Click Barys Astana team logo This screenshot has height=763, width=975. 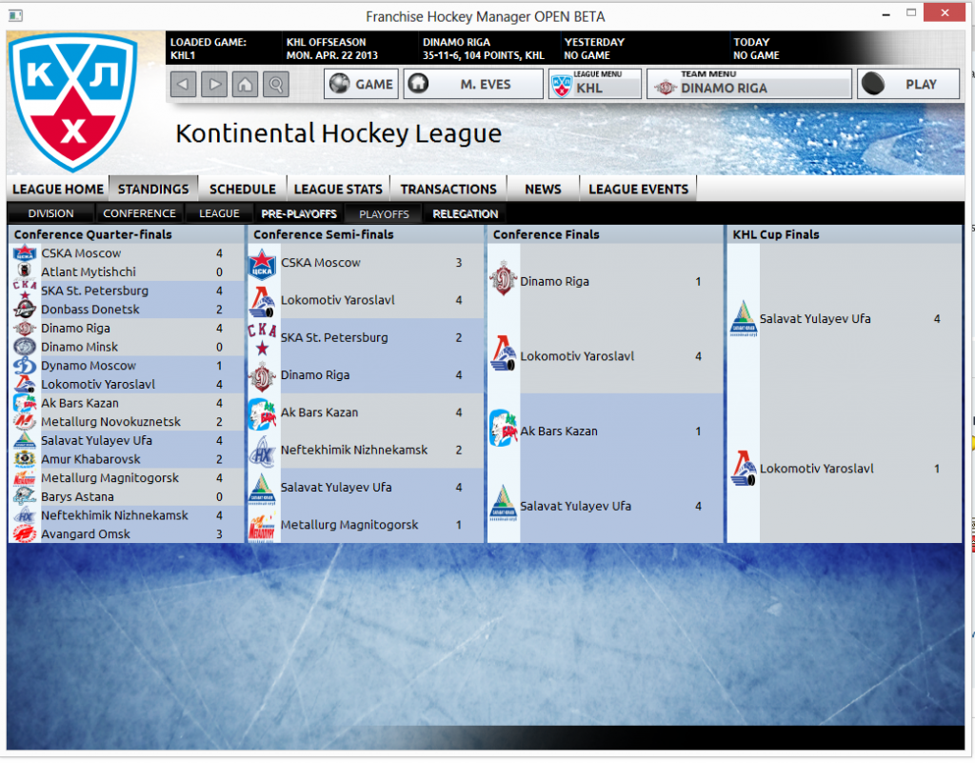coord(25,496)
